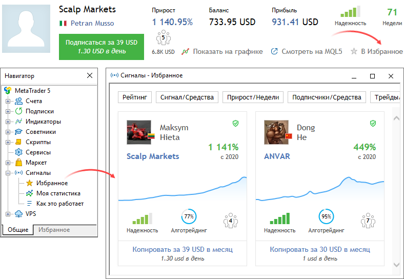
Task: Maximize the Сигналы - Избранное window
Action: point(372,76)
